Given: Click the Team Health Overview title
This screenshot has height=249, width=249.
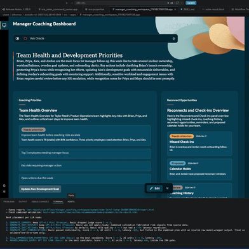Looking at the screenshot, I should pos(38,111).
